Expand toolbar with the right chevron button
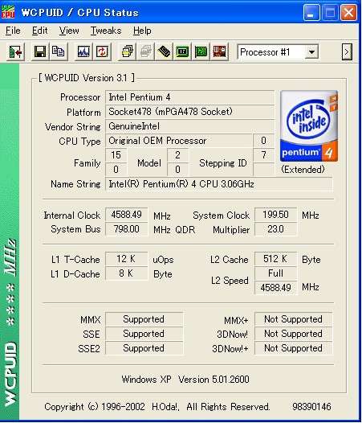 pos(347,51)
